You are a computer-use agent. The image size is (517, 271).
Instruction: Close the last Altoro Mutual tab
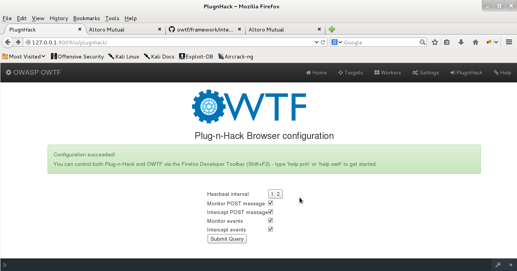point(319,29)
